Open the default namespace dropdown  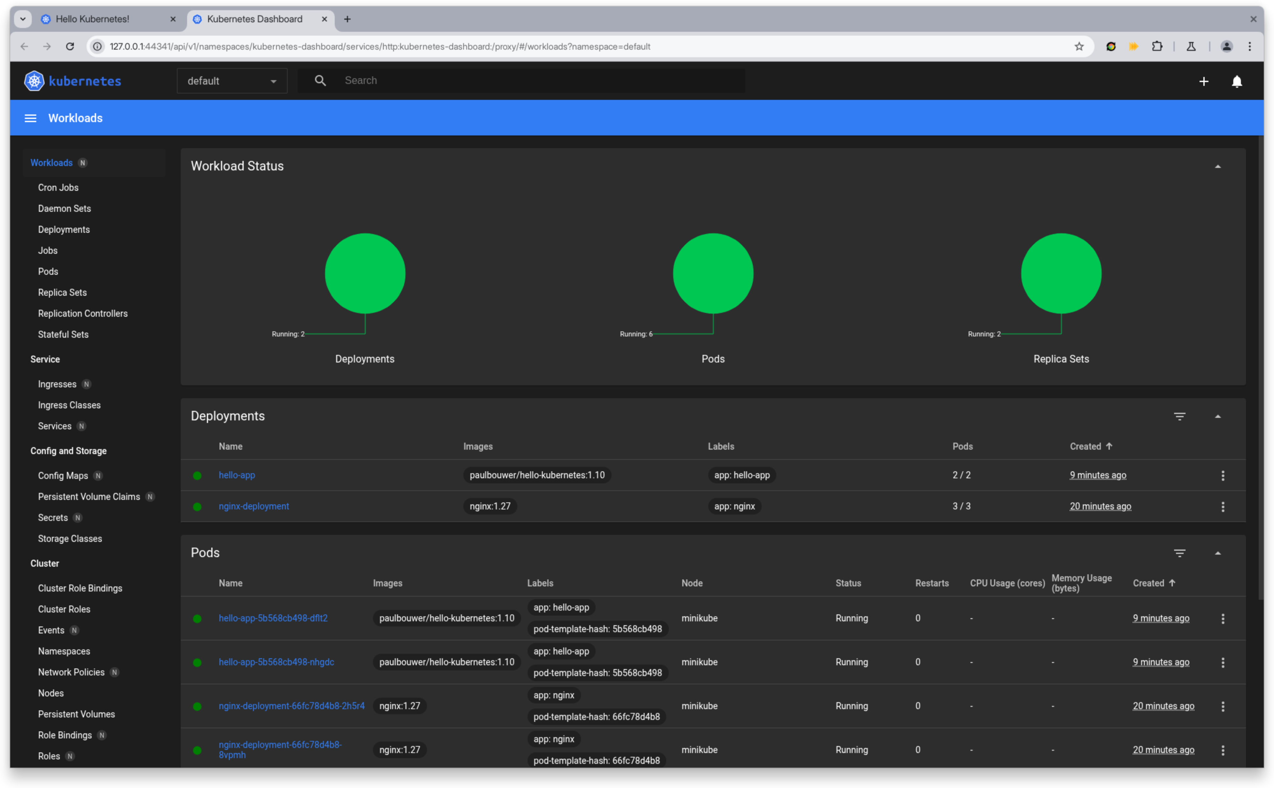pyautogui.click(x=232, y=81)
